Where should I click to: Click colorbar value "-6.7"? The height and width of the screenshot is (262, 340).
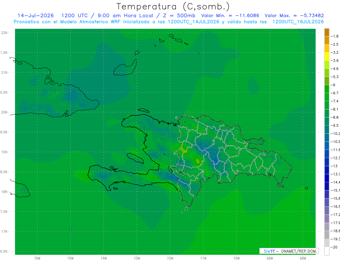pos(335,93)
